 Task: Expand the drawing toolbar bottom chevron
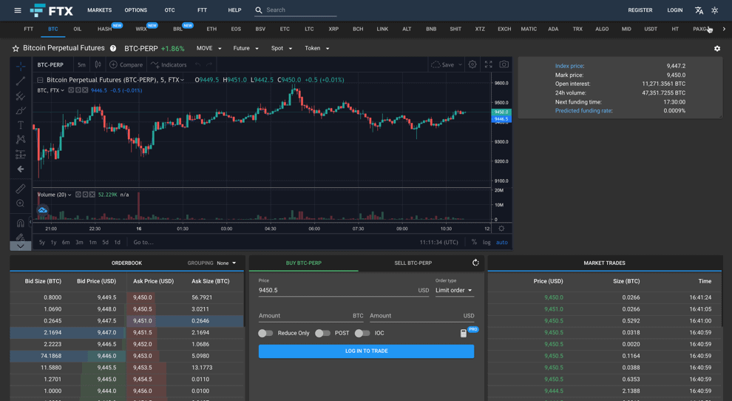(x=21, y=246)
